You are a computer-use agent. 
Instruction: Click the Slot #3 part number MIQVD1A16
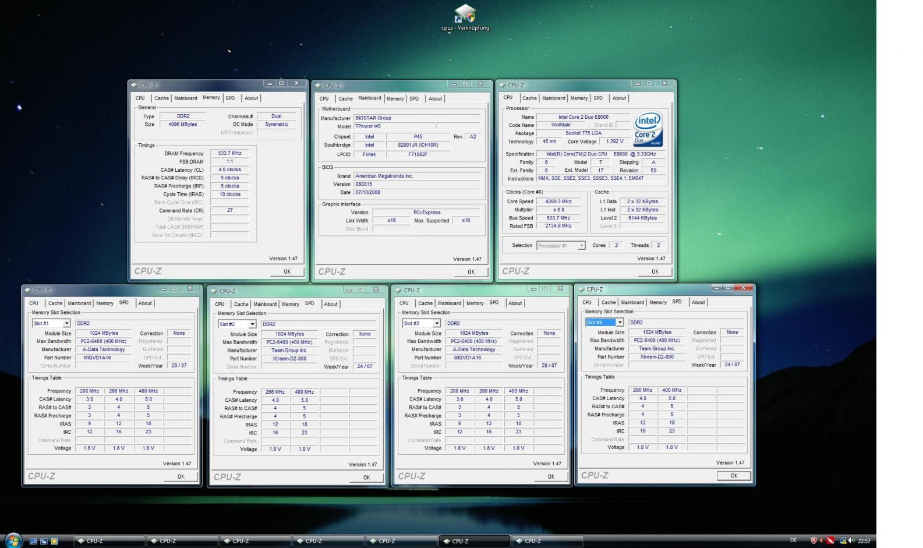474,358
